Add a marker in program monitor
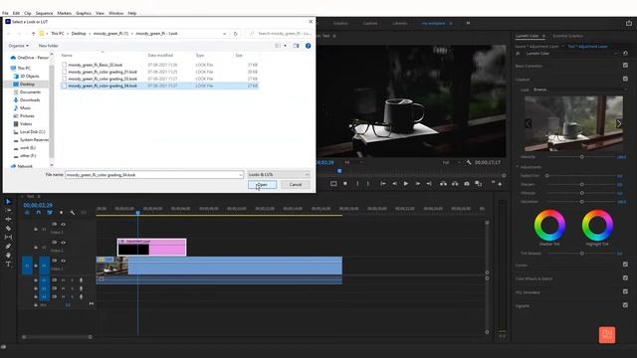This screenshot has width=637, height=358. 345,184
